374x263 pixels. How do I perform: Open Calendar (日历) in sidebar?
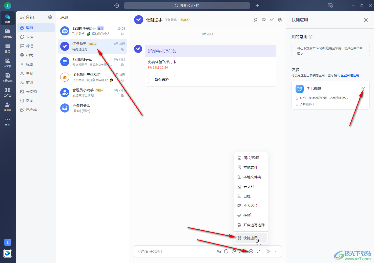[x=8, y=48]
